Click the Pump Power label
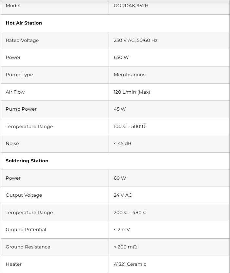Screen dimensions: 230x273 click(21, 109)
